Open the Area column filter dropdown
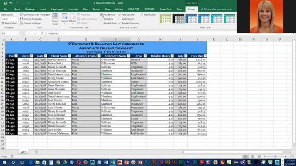Image resolution: width=296 pixels, height=166 pixels. tap(145, 56)
